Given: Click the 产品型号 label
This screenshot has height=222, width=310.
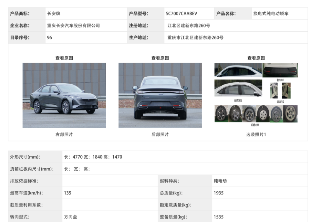Looking at the screenshot, I should (139, 14).
